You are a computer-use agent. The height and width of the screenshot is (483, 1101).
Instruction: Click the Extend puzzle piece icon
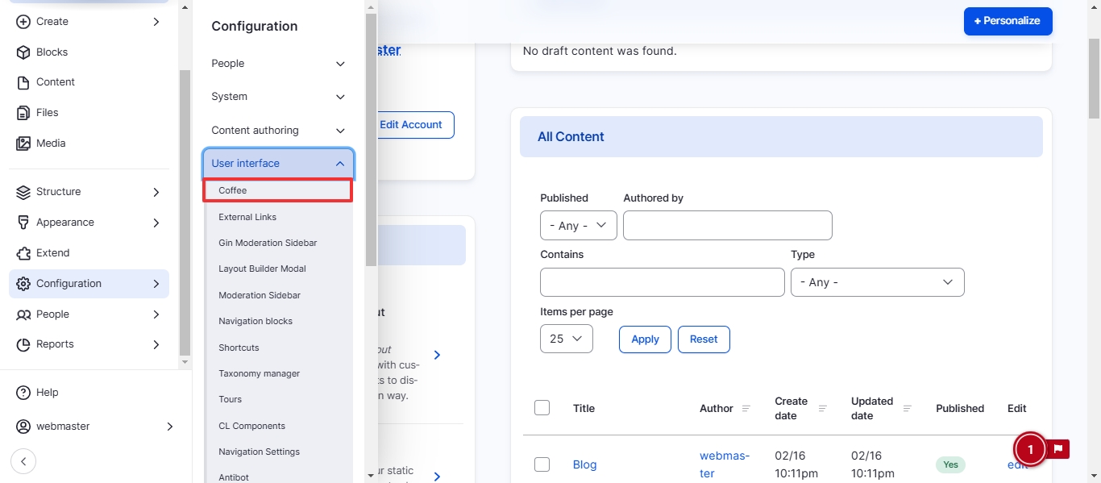pos(23,253)
